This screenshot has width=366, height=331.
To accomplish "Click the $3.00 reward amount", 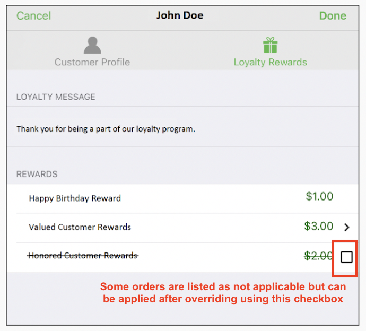I will coord(319,227).
